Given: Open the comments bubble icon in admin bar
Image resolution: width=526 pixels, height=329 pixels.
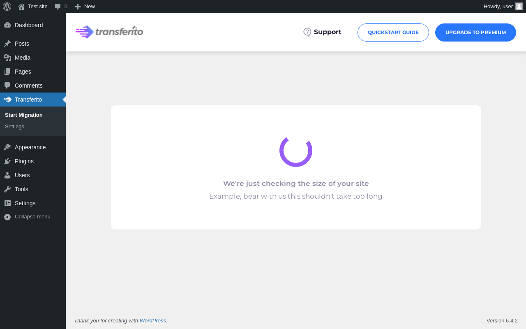Looking at the screenshot, I should click(58, 7).
